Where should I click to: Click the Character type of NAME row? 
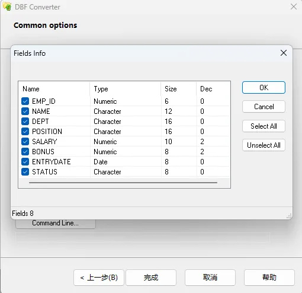tap(107, 112)
